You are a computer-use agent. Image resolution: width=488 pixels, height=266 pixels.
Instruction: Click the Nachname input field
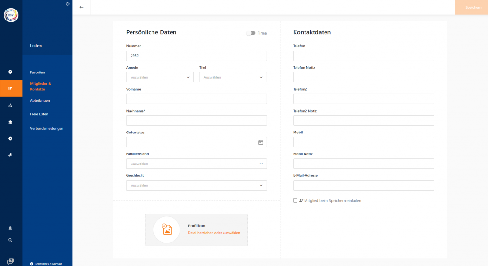tap(196, 121)
